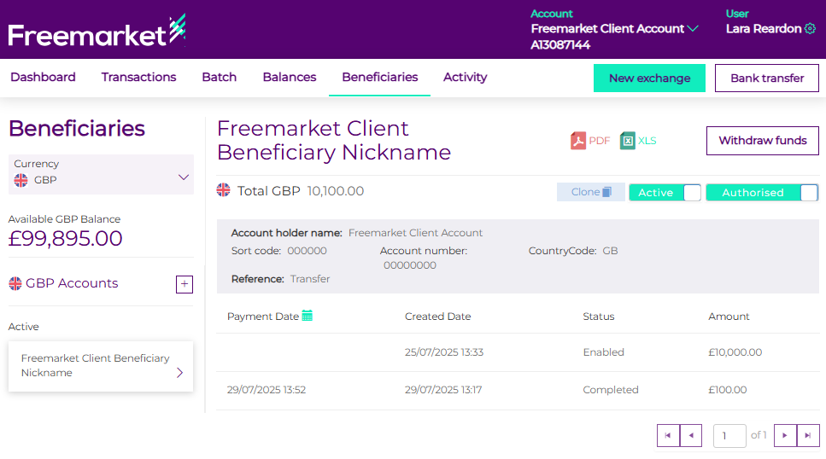The width and height of the screenshot is (826, 459).
Task: Switch to the Transactions tab
Action: (138, 77)
